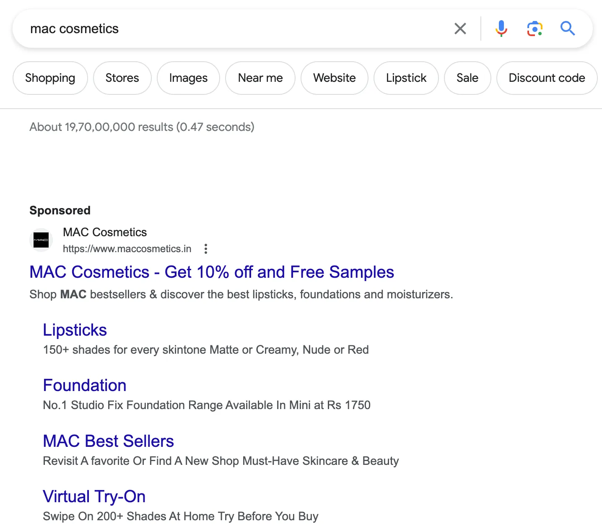Select the Sale filter chip

[x=467, y=78]
